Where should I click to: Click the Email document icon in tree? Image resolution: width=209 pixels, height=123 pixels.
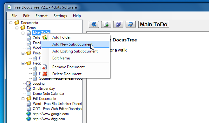pyautogui.click(x=29, y=43)
